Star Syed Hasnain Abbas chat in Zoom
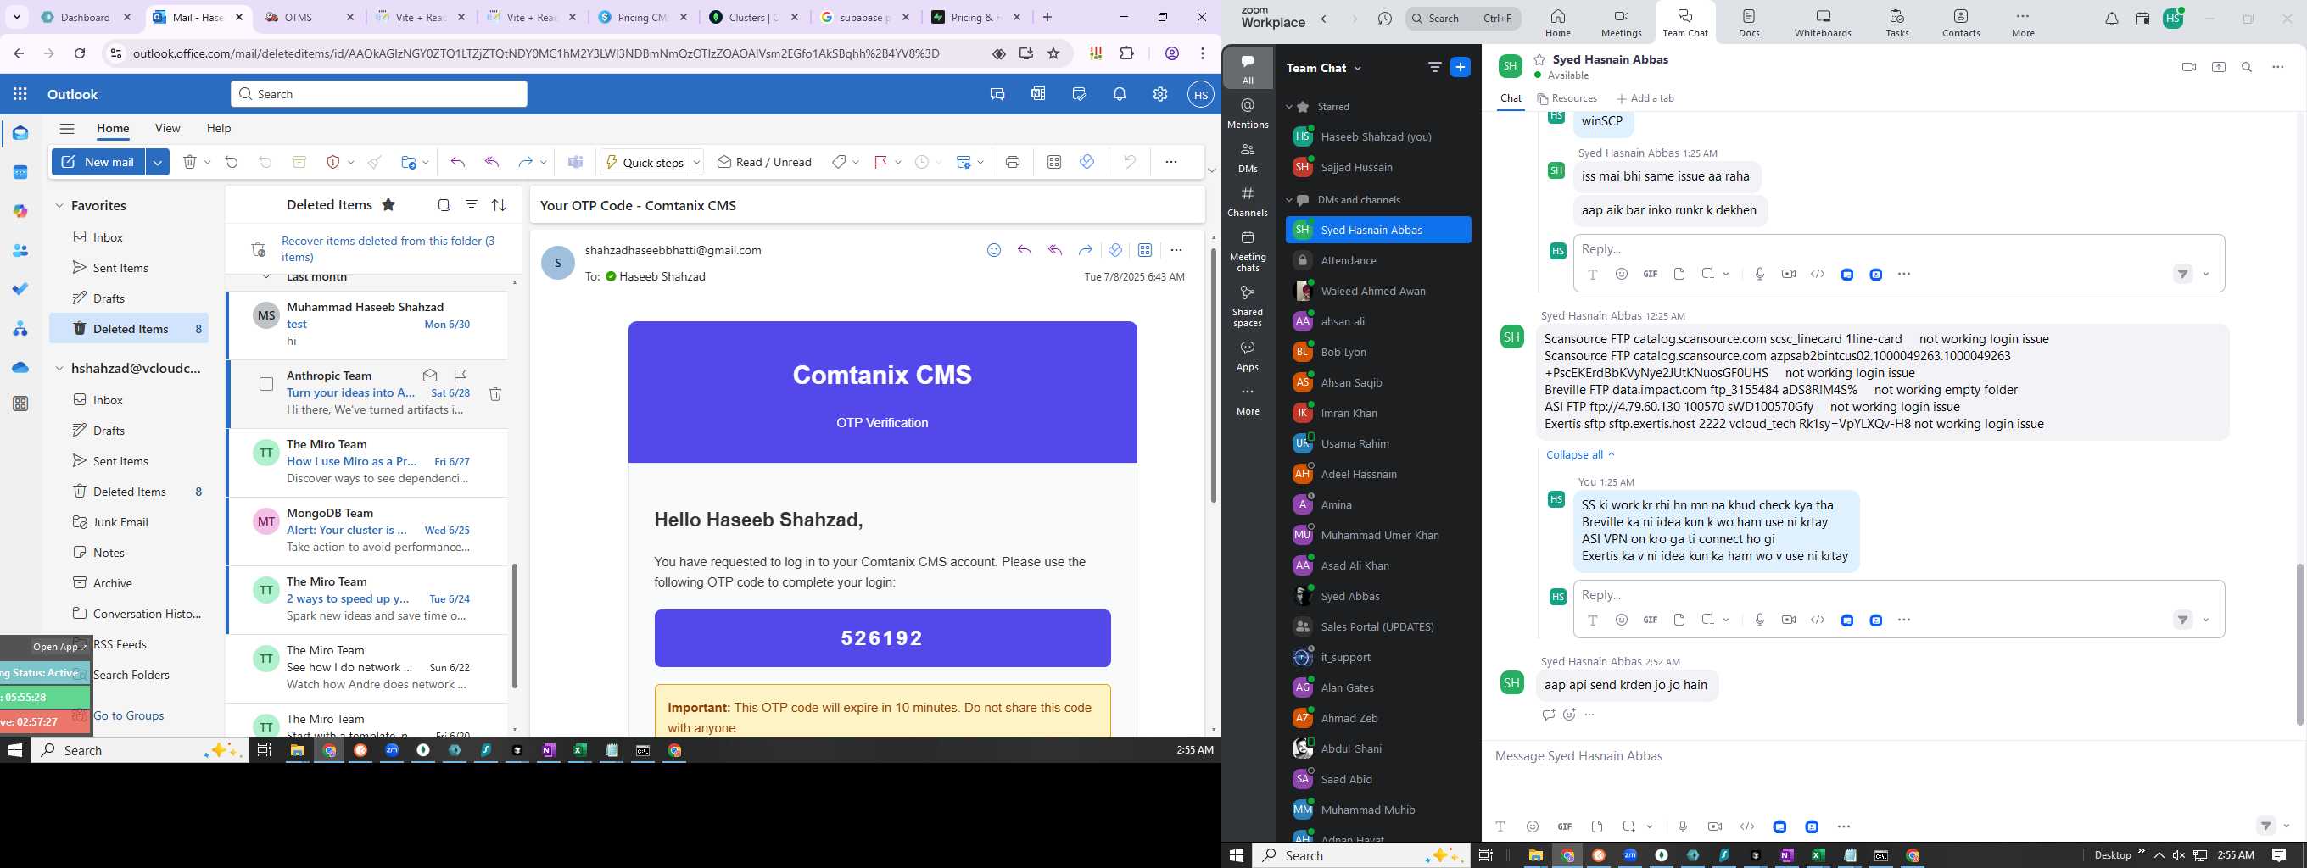This screenshot has width=2307, height=868. point(1539,60)
